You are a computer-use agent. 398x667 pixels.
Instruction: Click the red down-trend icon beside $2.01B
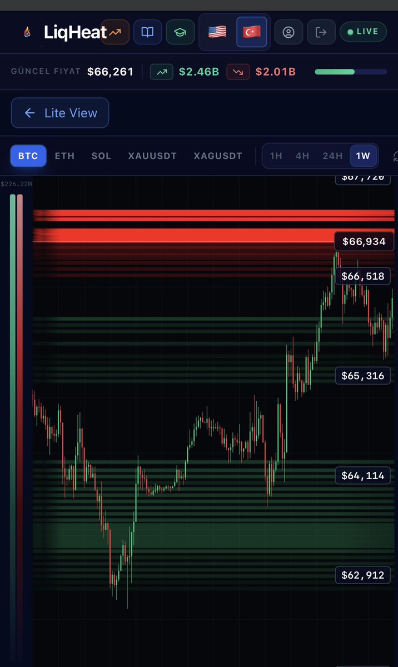pyautogui.click(x=238, y=72)
